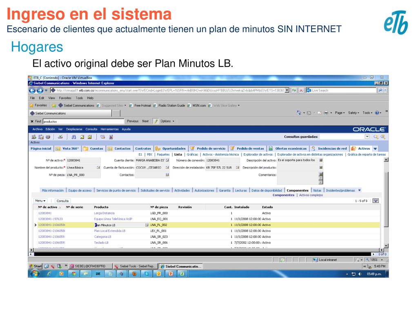Open the picker icon for Cuenta de facturación field

pos(167,168)
